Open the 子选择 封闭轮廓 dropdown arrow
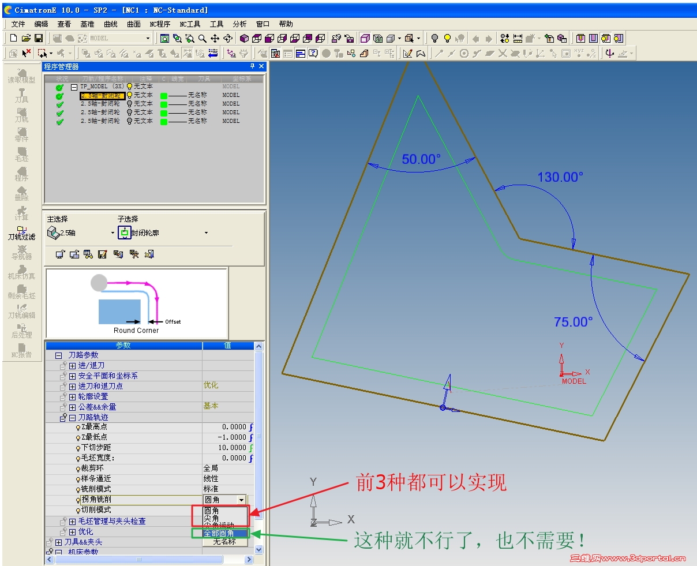 pos(206,233)
